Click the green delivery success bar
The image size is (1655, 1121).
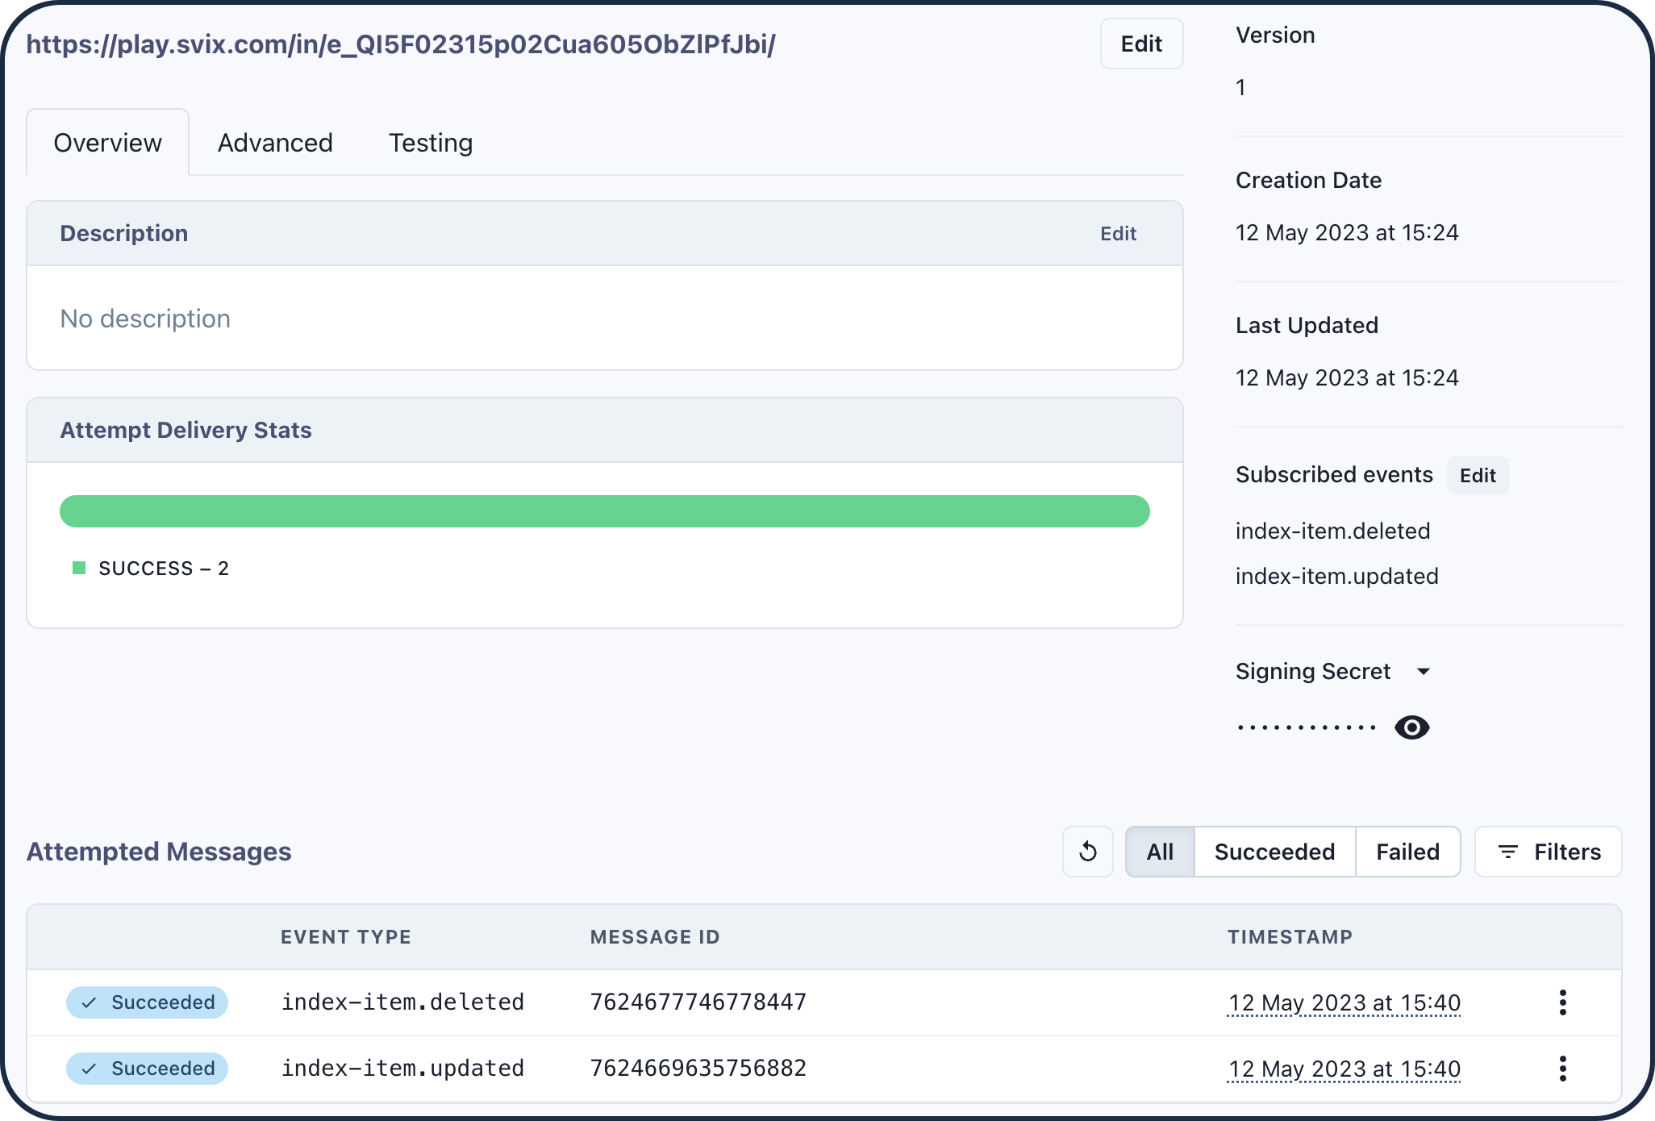pos(604,511)
